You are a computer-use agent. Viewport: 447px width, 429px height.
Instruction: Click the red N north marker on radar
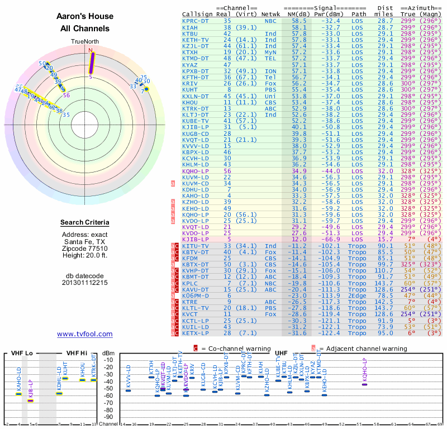pos(91,50)
